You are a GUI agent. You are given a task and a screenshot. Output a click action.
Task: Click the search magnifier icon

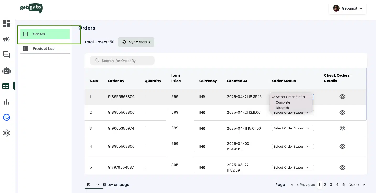tap(97, 61)
